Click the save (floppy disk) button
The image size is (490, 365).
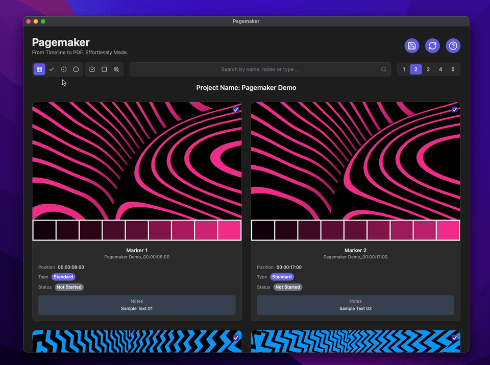click(x=412, y=46)
